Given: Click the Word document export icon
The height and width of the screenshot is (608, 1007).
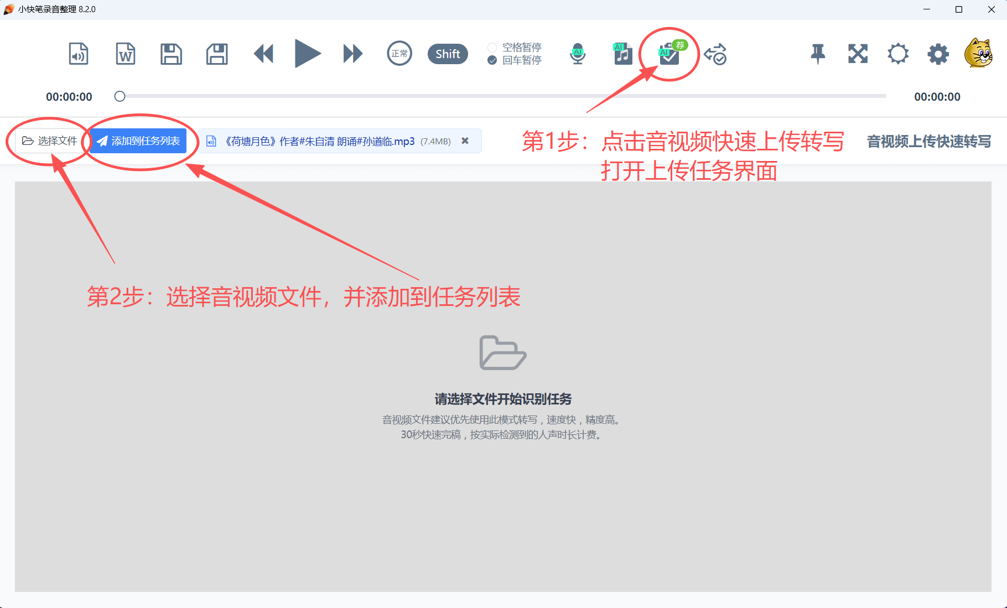Looking at the screenshot, I should (x=126, y=54).
